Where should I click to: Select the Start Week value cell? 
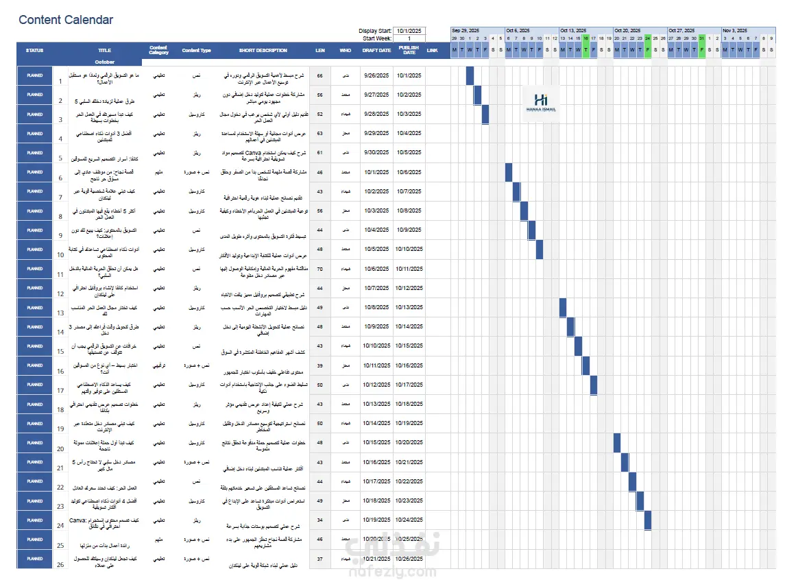pyautogui.click(x=409, y=38)
